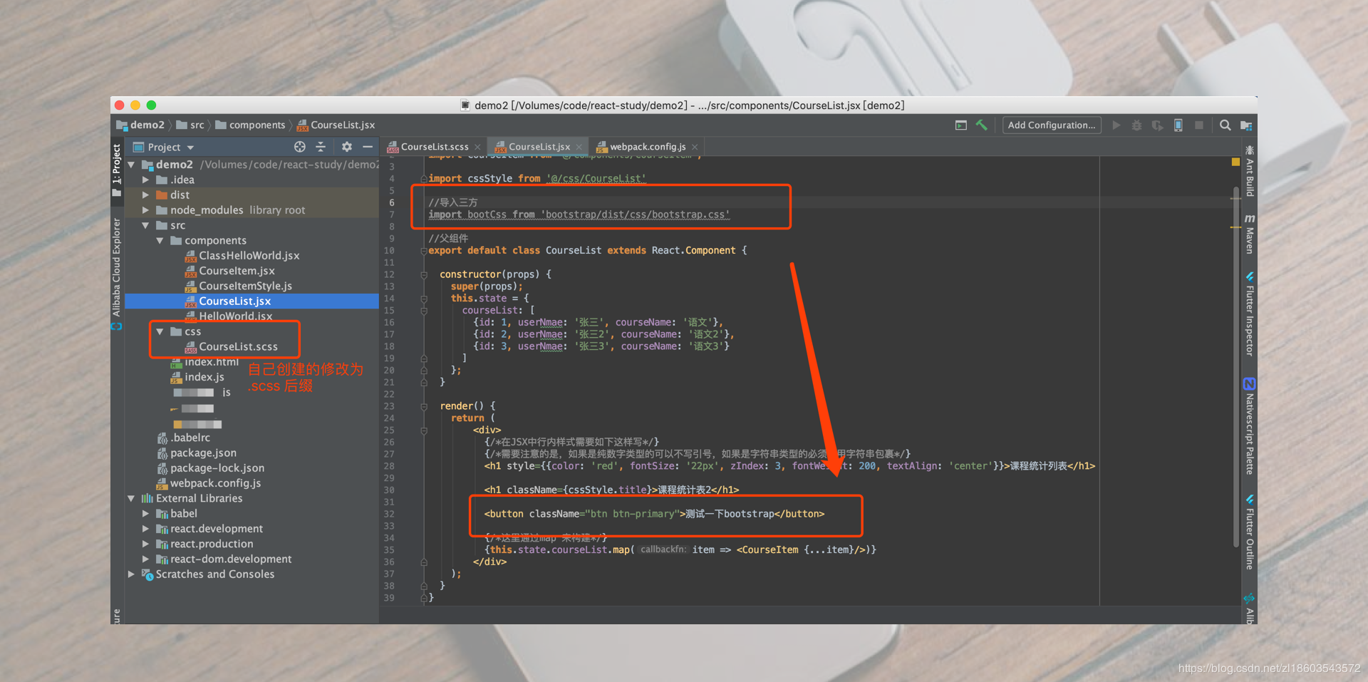Click demo2 in the breadcrumb bar
This screenshot has height=682, width=1368.
(141, 125)
